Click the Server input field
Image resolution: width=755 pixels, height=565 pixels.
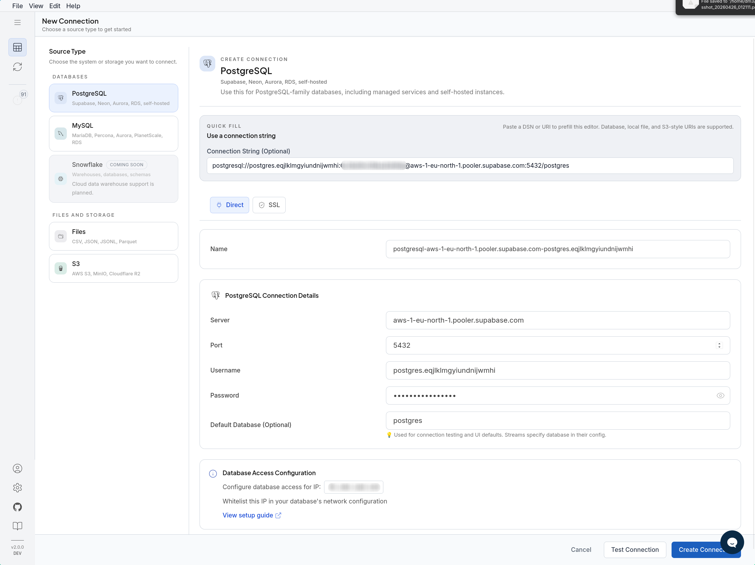point(558,320)
